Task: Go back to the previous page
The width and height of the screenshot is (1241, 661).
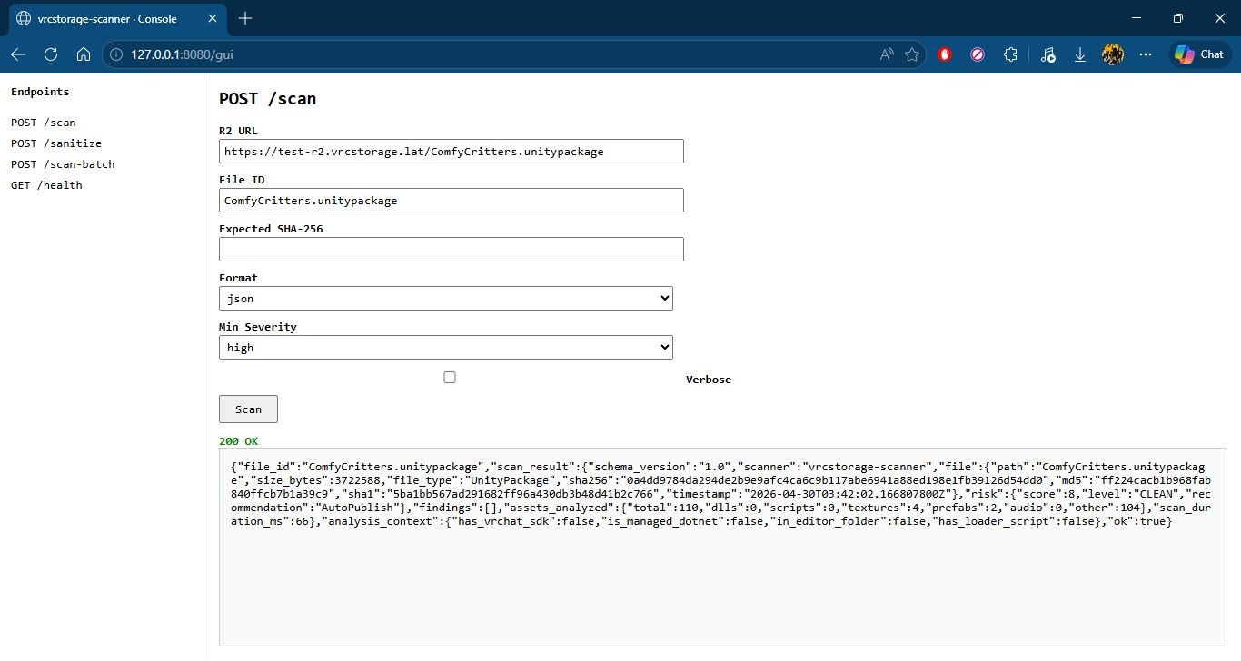Action: [x=18, y=54]
